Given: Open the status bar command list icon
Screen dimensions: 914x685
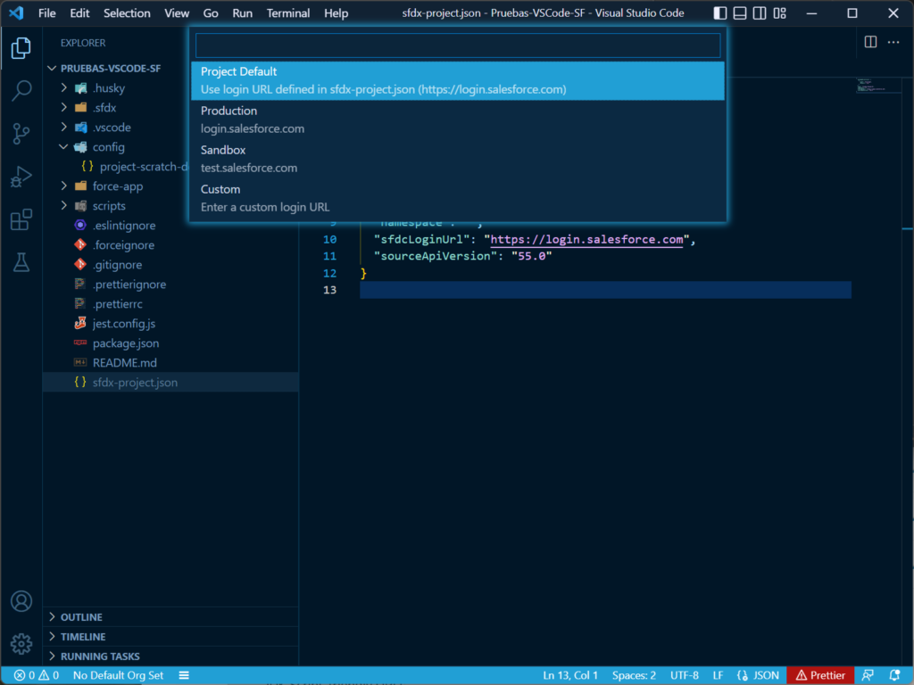Looking at the screenshot, I should pos(184,675).
